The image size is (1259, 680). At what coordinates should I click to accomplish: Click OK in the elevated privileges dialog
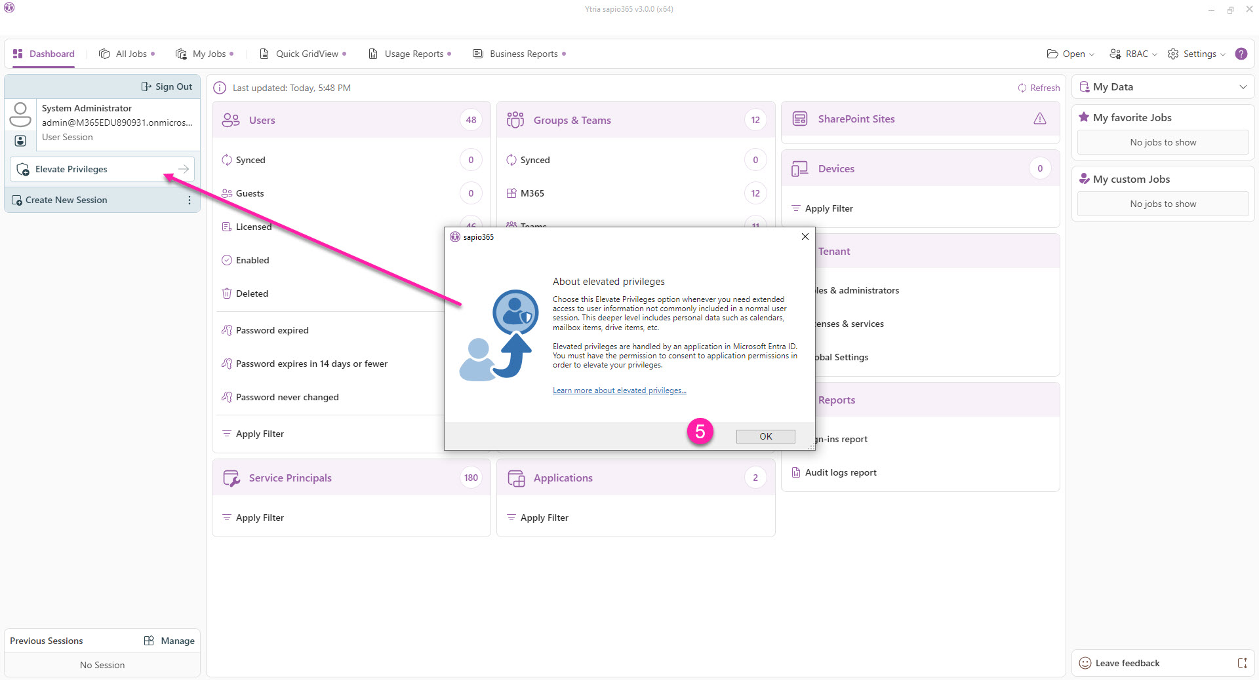pos(765,436)
